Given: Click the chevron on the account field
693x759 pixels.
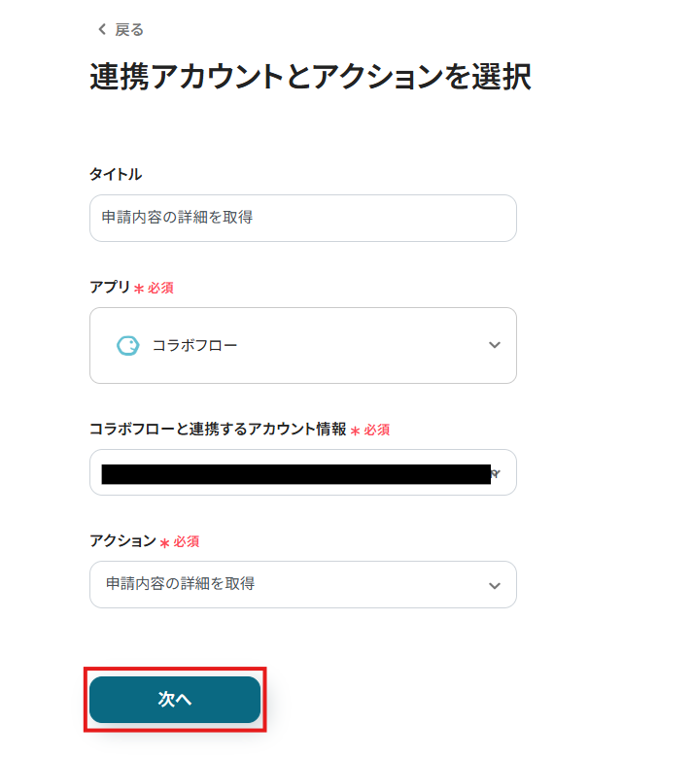Looking at the screenshot, I should point(496,473).
